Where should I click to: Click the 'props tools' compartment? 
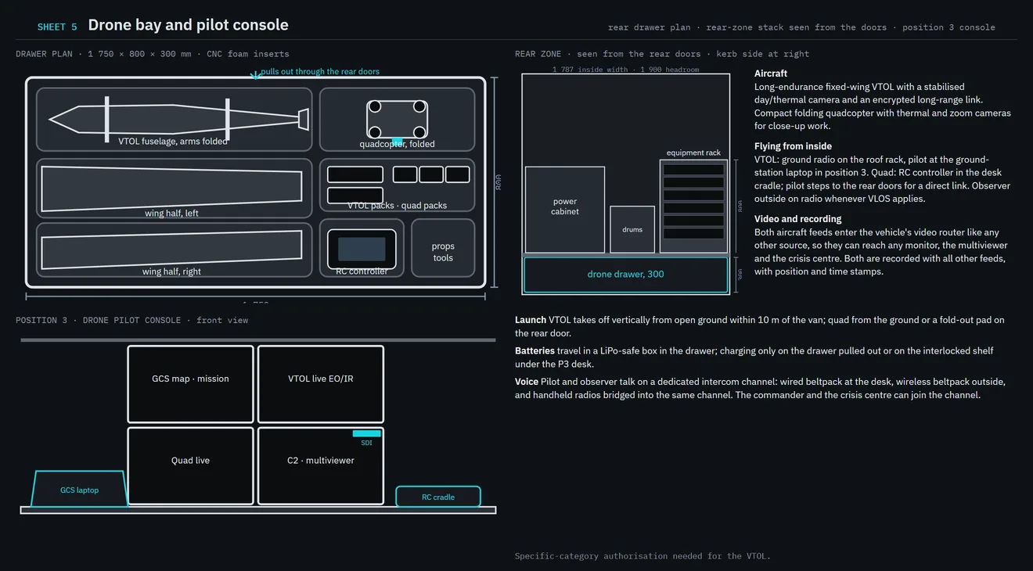click(443, 248)
